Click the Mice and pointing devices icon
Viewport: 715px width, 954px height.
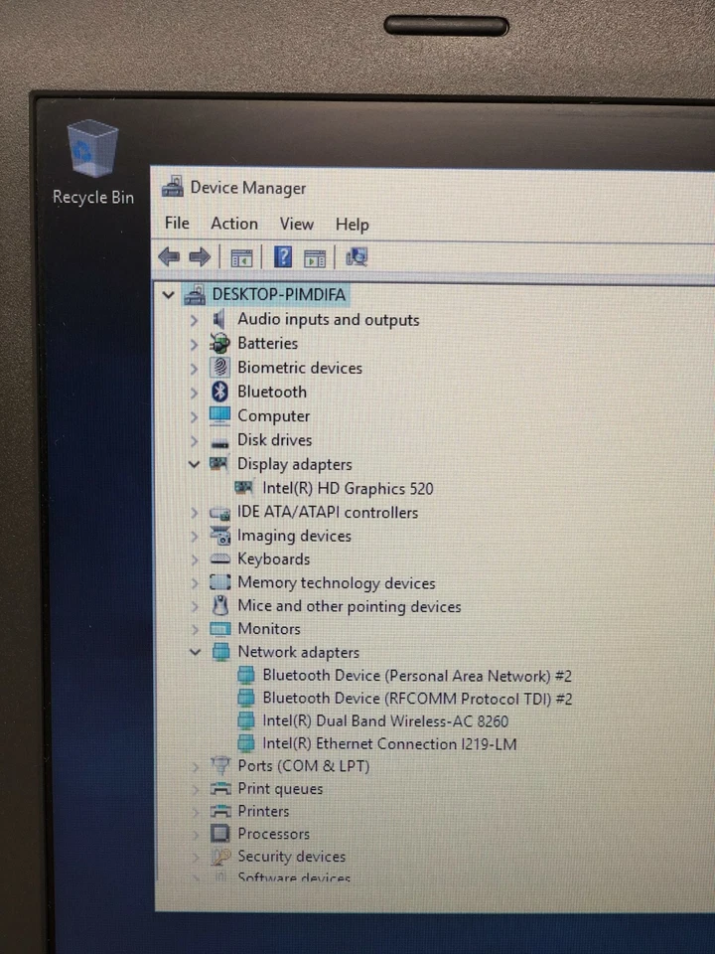pyautogui.click(x=220, y=605)
